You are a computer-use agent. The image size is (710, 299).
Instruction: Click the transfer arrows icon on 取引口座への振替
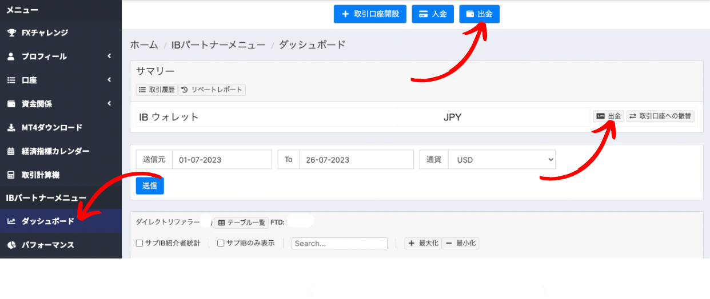[x=633, y=116]
